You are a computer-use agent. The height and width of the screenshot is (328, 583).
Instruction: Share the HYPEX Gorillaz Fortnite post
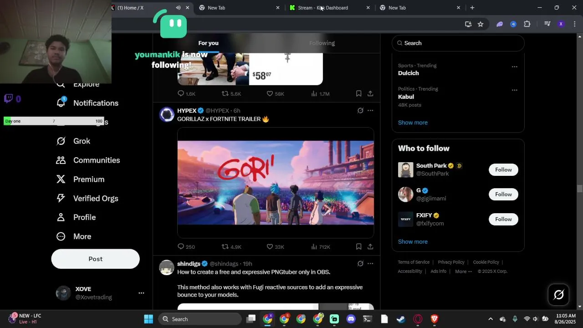(370, 246)
